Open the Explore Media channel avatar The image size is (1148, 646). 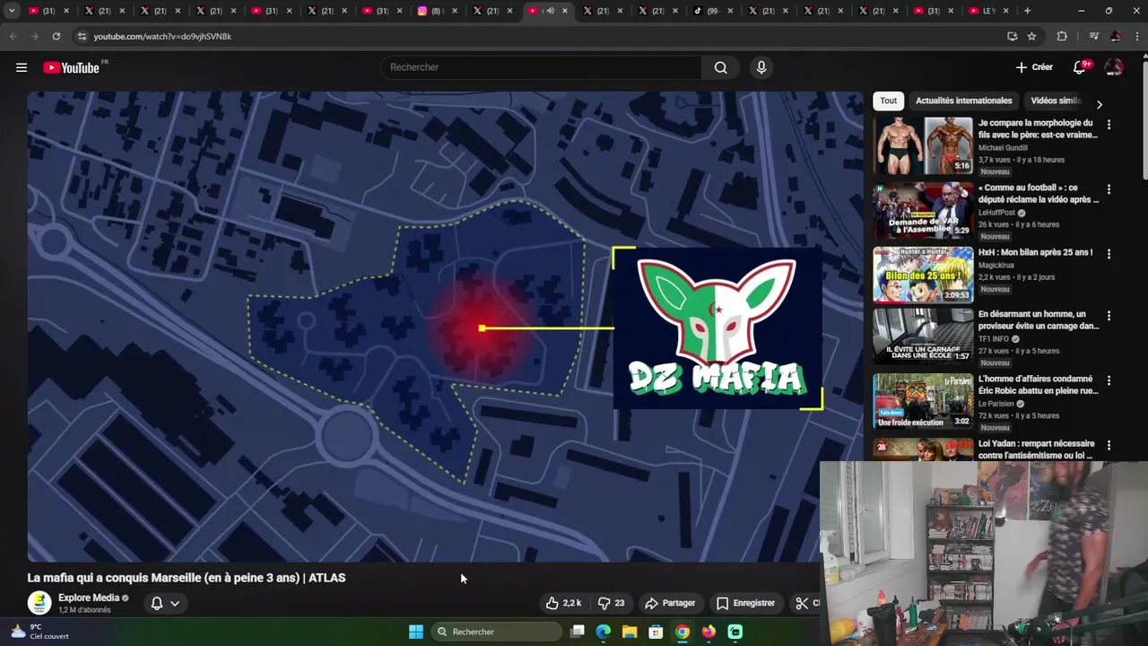pyautogui.click(x=39, y=603)
